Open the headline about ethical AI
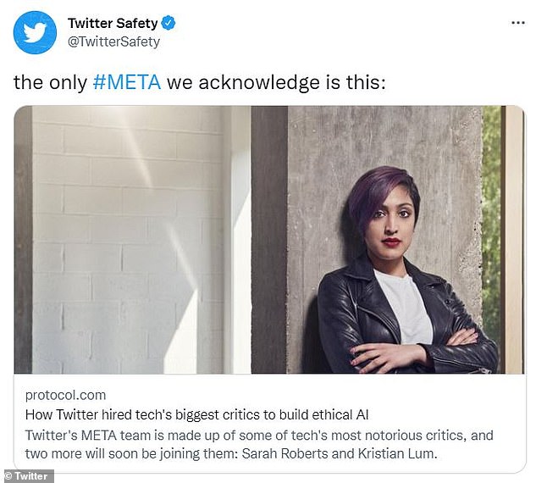The width and height of the screenshot is (536, 483). pos(203,415)
